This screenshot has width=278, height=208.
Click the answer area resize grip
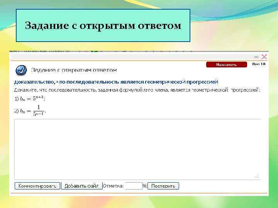pyautogui.click(x=257, y=176)
